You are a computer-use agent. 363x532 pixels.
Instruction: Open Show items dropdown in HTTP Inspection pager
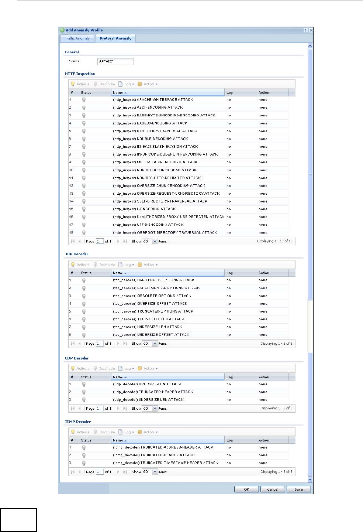click(155, 242)
